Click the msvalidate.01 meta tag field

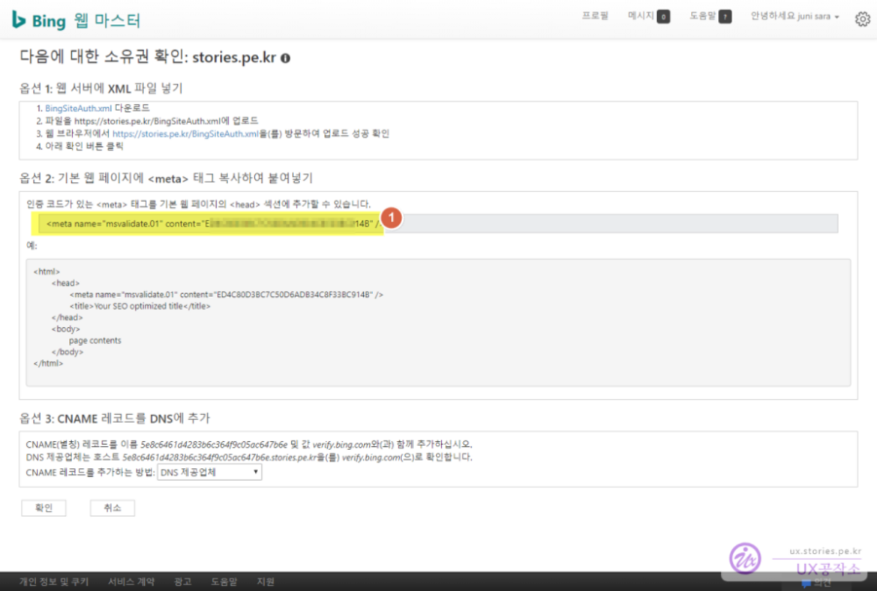click(435, 223)
